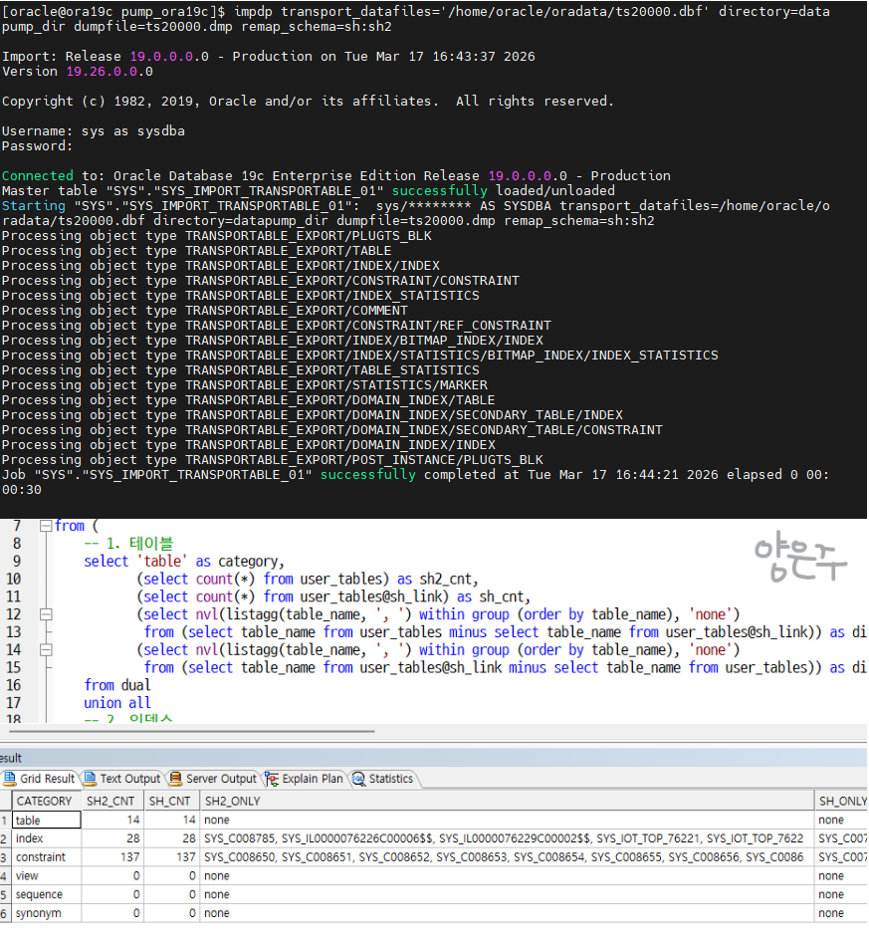The width and height of the screenshot is (869, 947).
Task: Select the 'constraint' category cell
Action: point(46,857)
